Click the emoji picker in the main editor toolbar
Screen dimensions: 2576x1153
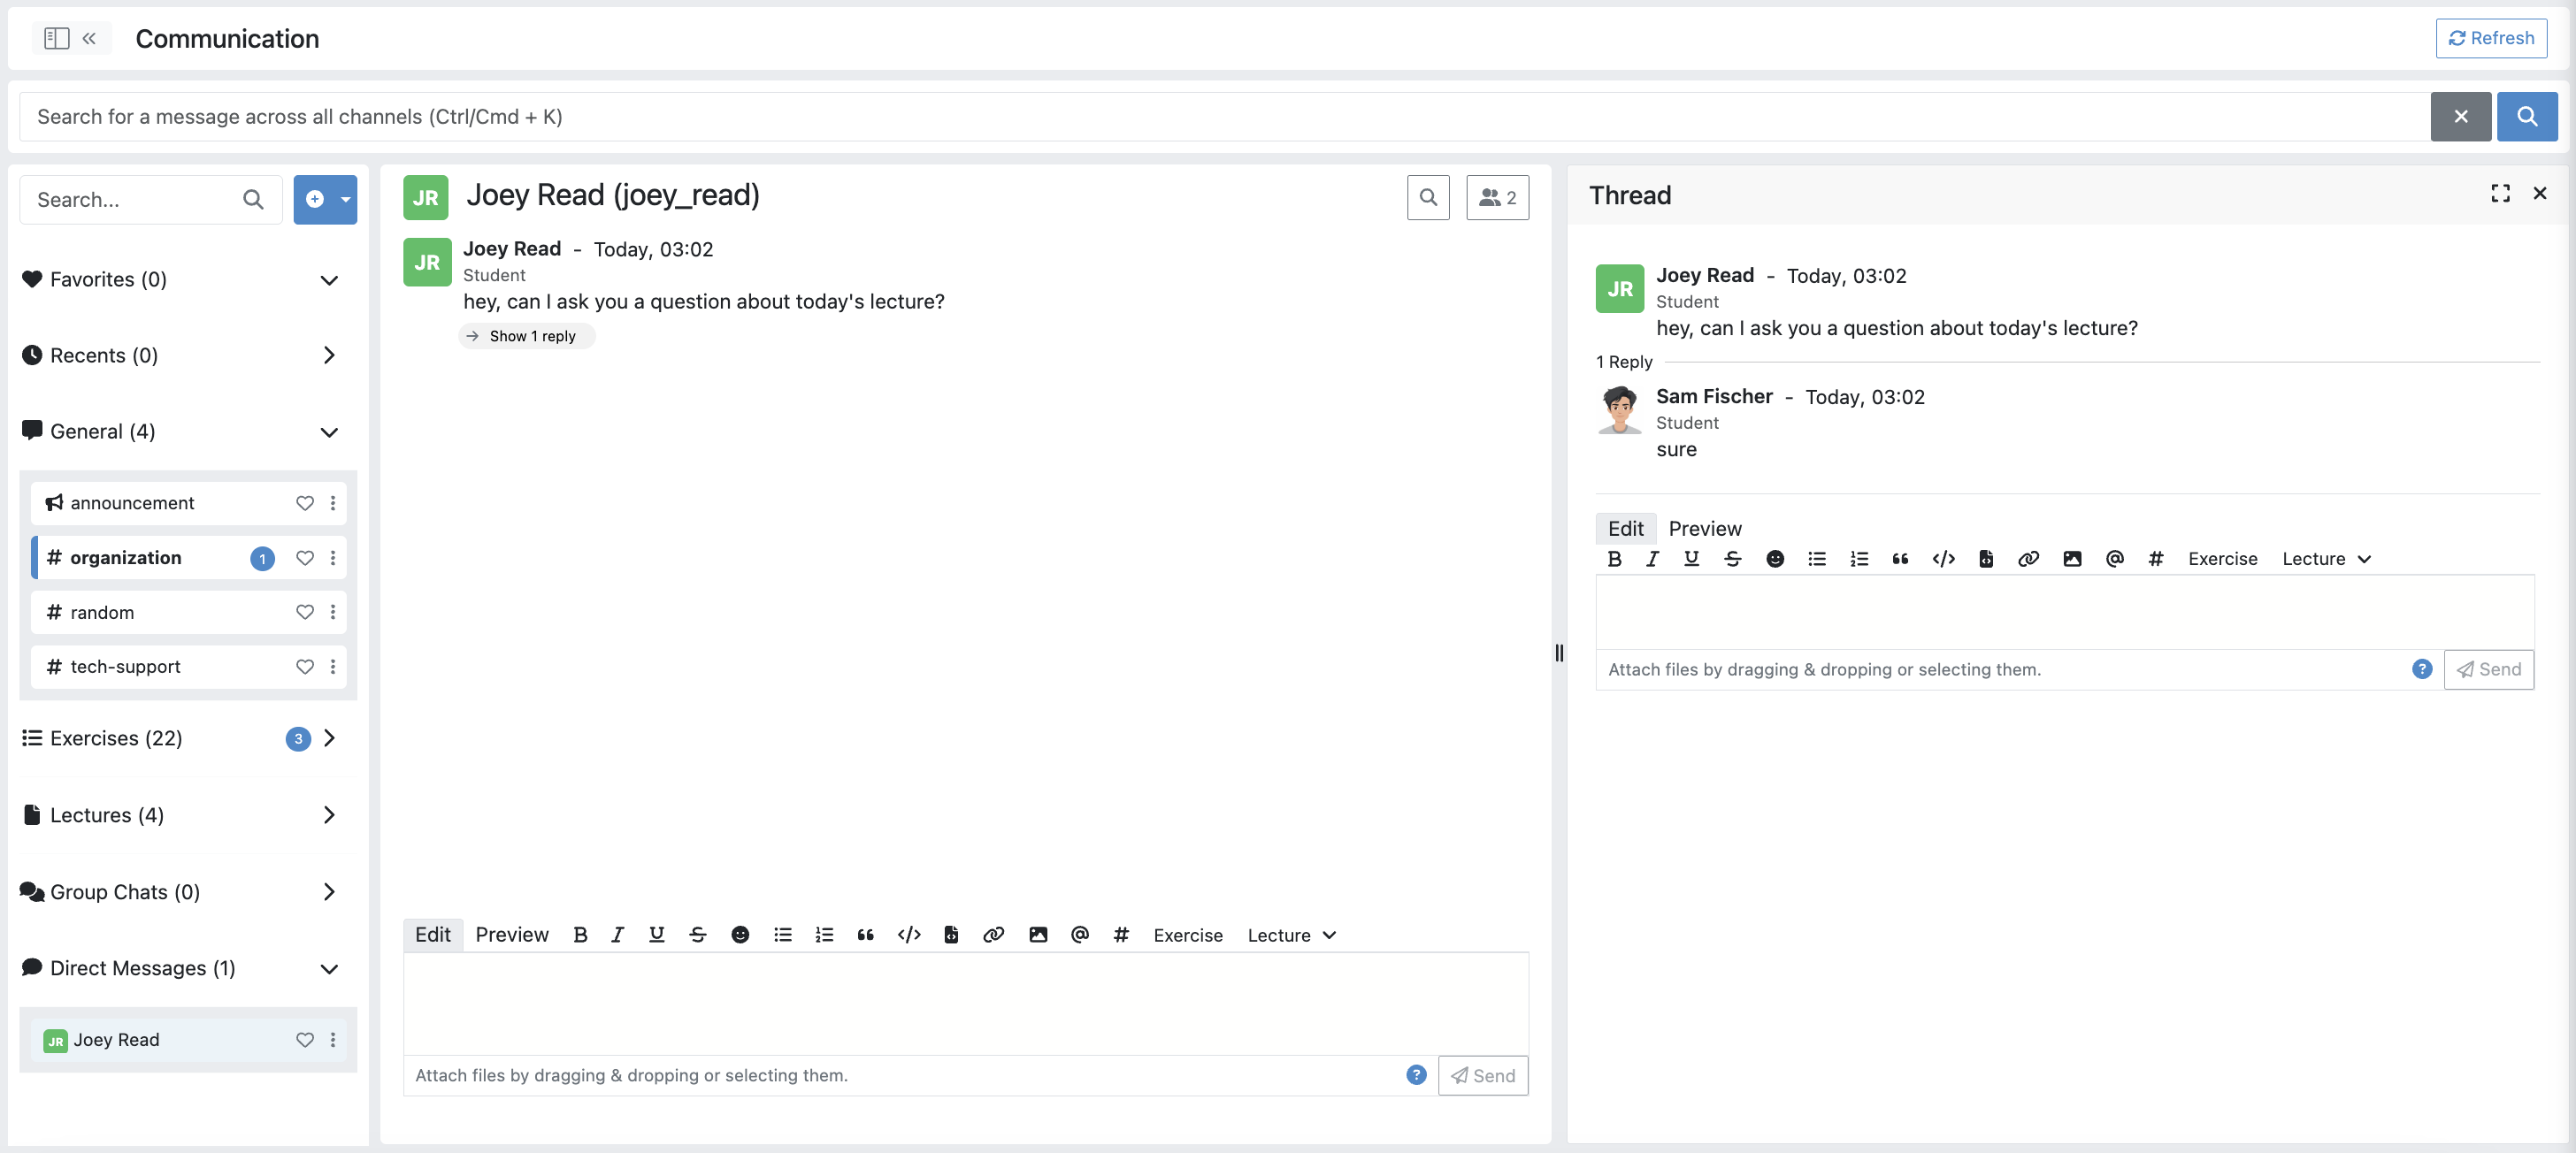click(740, 935)
